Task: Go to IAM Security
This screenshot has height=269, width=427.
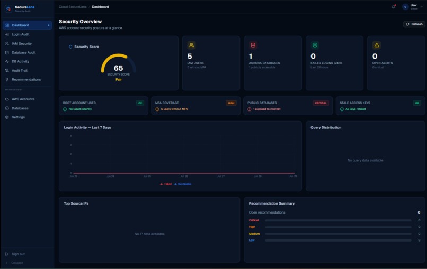Action: 27,43
